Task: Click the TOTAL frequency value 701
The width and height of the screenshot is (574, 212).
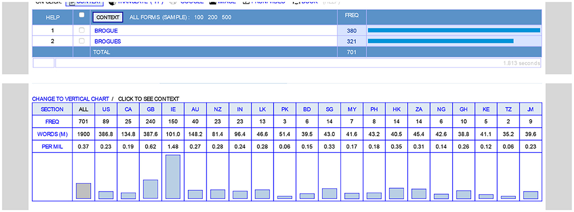Action: (352, 52)
